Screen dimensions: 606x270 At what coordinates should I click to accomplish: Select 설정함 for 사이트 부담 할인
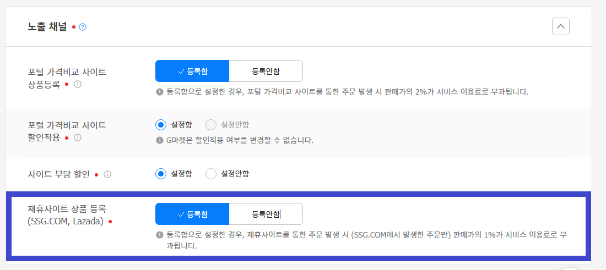pos(161,174)
